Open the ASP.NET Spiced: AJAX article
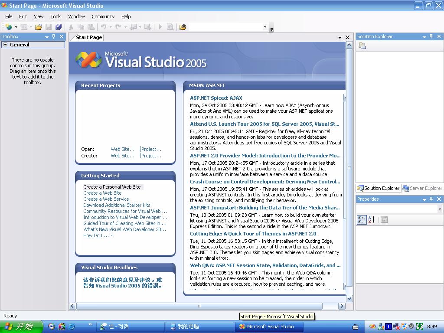The width and height of the screenshot is (444, 333). point(216,98)
